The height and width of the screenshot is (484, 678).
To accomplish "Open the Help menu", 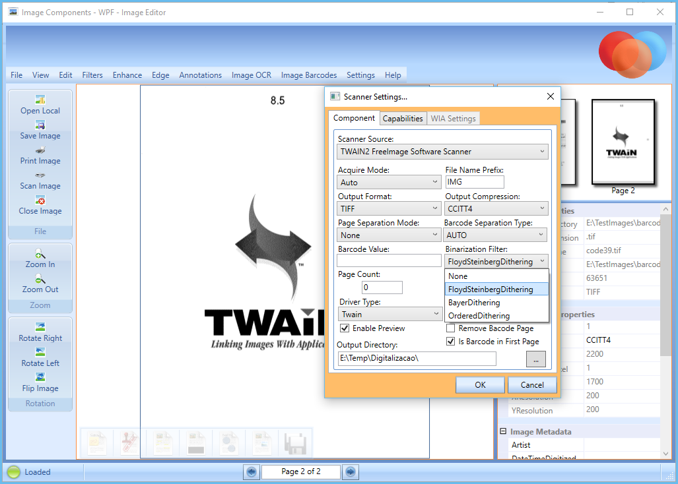I will [393, 75].
